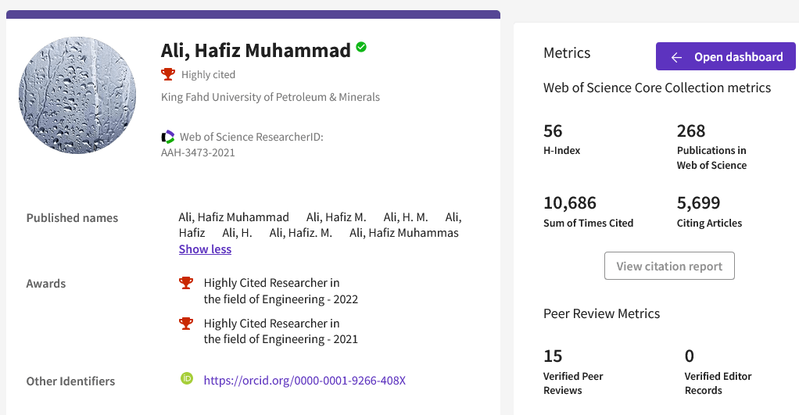
Task: Click the back arrow in Open dashboard
Action: click(x=676, y=57)
